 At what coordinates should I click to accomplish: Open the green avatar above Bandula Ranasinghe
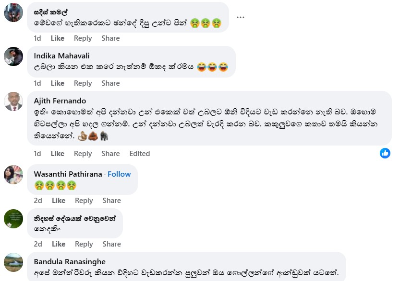(13, 219)
